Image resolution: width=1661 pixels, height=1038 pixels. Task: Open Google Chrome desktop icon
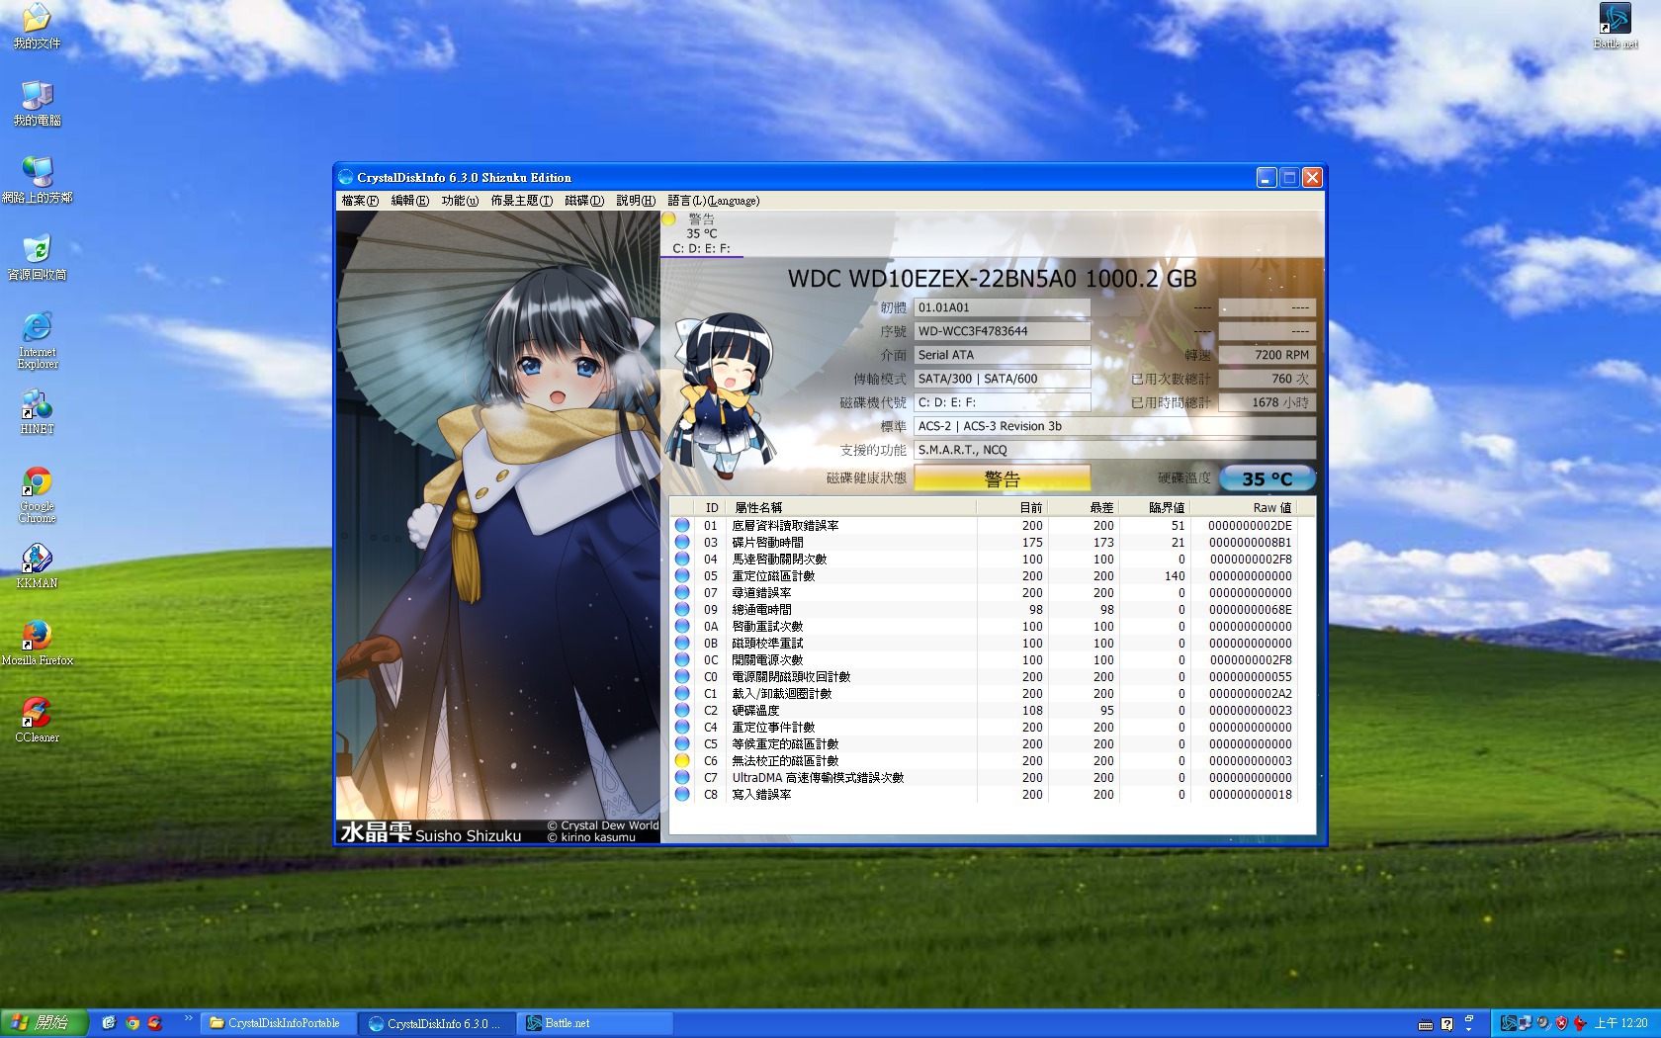tap(37, 494)
